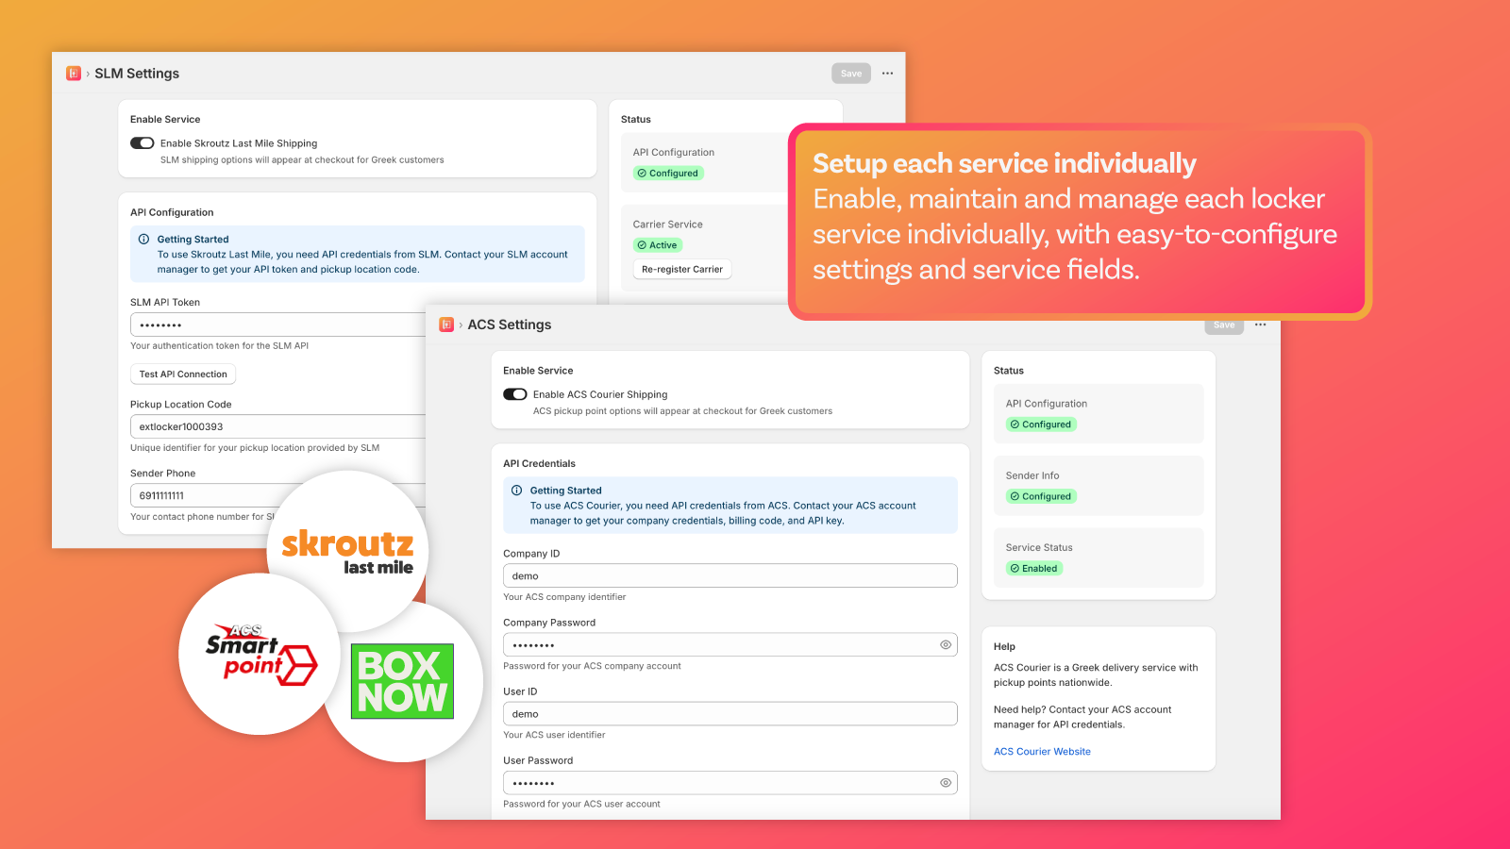Click the User ID field
Screen dimensions: 1510x849
tap(730, 714)
